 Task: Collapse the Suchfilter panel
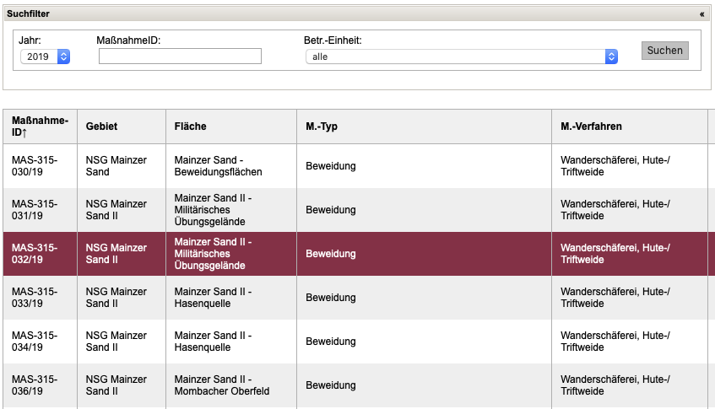[x=701, y=13]
